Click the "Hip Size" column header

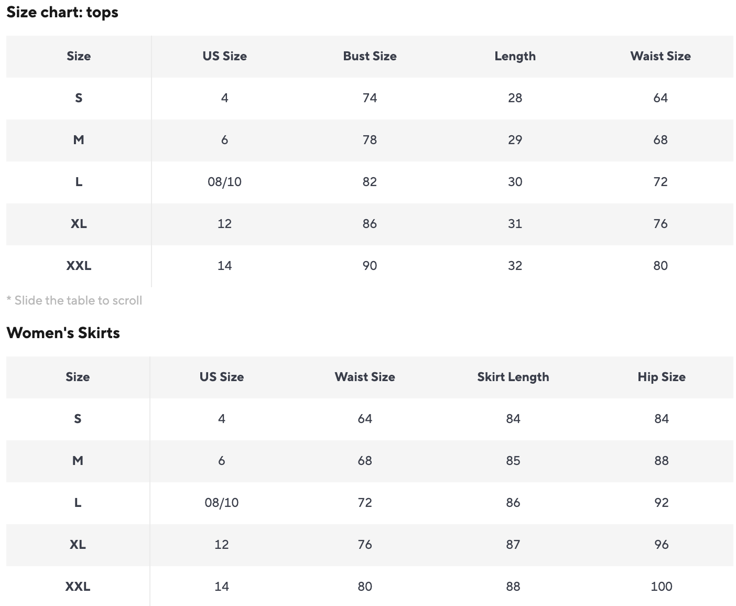pyautogui.click(x=661, y=377)
